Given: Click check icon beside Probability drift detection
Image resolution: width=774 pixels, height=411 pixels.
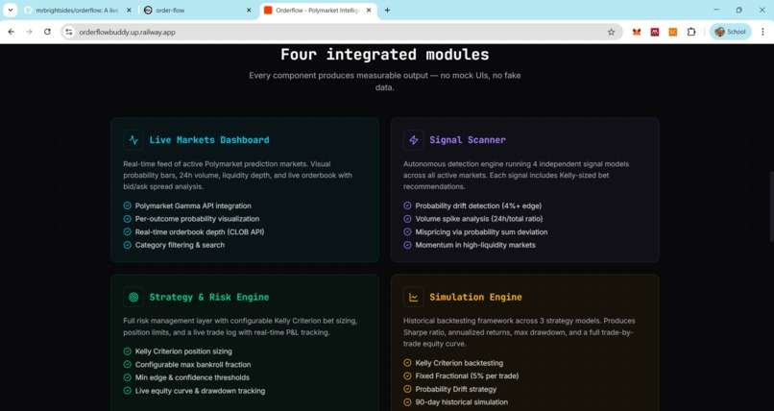Looking at the screenshot, I should click(x=407, y=205).
